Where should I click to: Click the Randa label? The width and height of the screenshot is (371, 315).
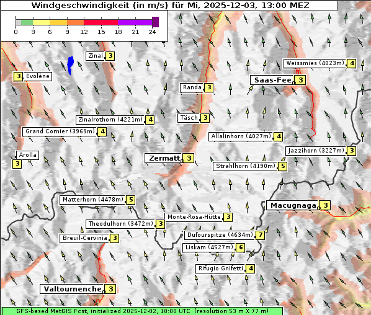192,87
